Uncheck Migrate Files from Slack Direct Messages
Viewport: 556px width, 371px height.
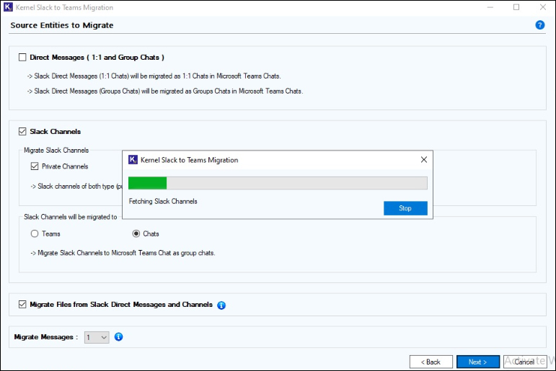coord(22,305)
